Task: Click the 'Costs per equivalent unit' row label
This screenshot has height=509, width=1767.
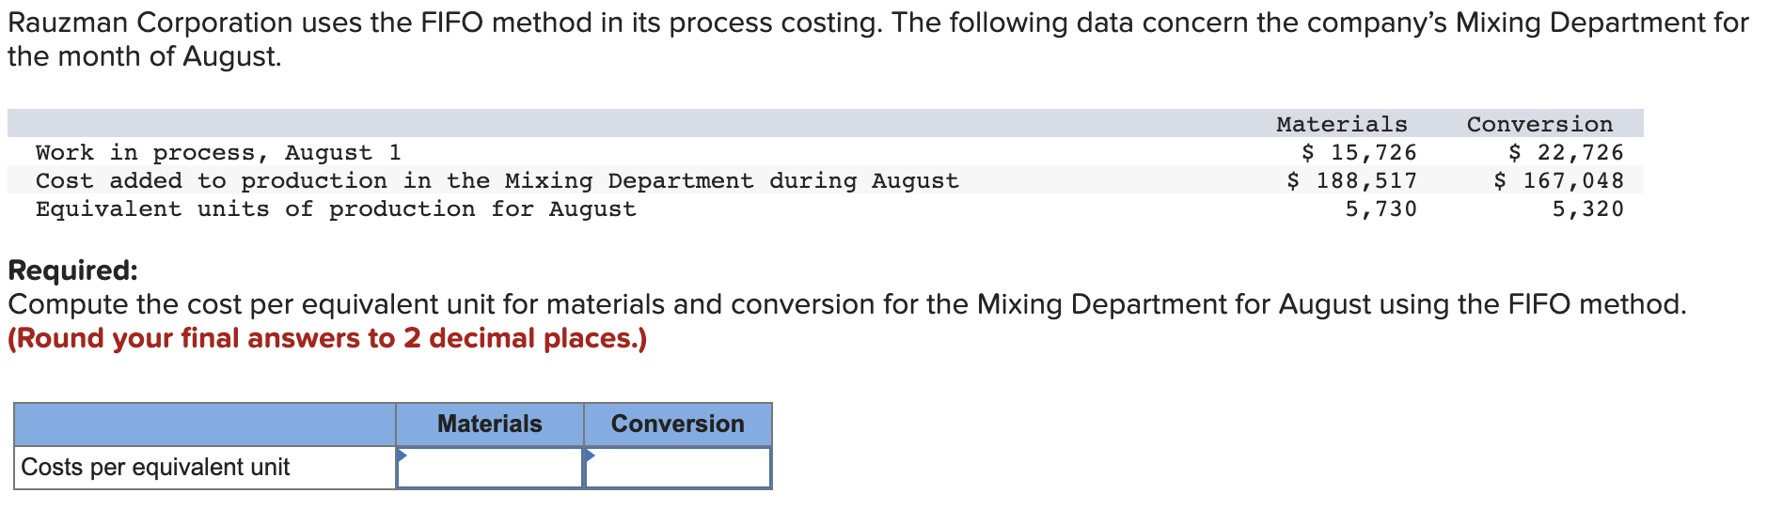Action: [x=155, y=467]
